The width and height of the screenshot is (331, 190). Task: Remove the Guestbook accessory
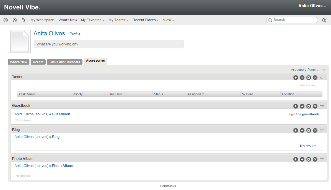(315, 106)
